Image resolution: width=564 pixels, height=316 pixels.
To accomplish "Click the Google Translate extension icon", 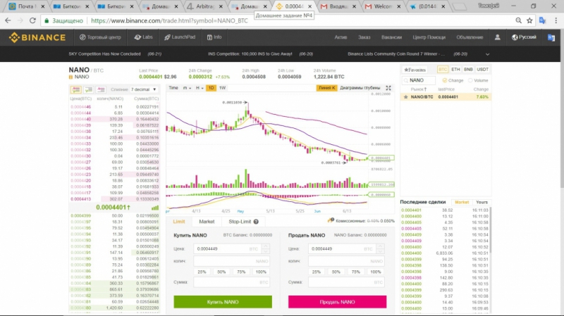I will [x=542, y=20].
